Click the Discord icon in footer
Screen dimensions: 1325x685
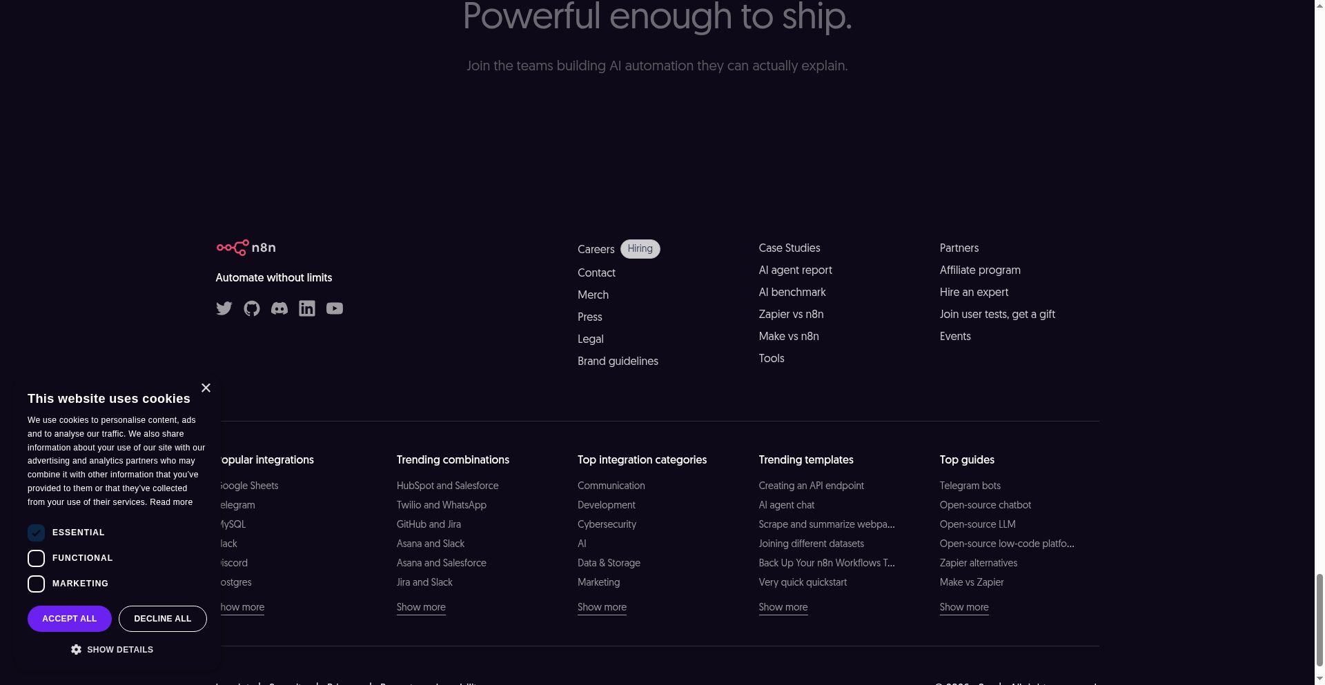click(x=279, y=308)
